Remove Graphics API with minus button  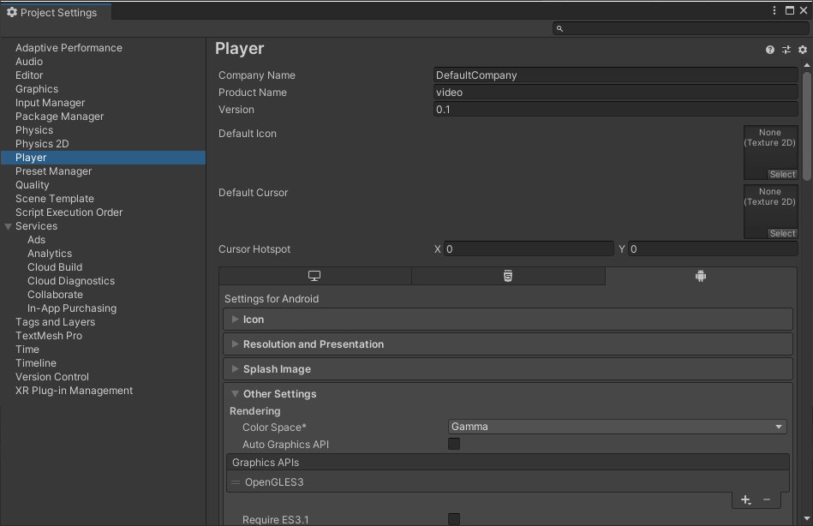point(767,500)
